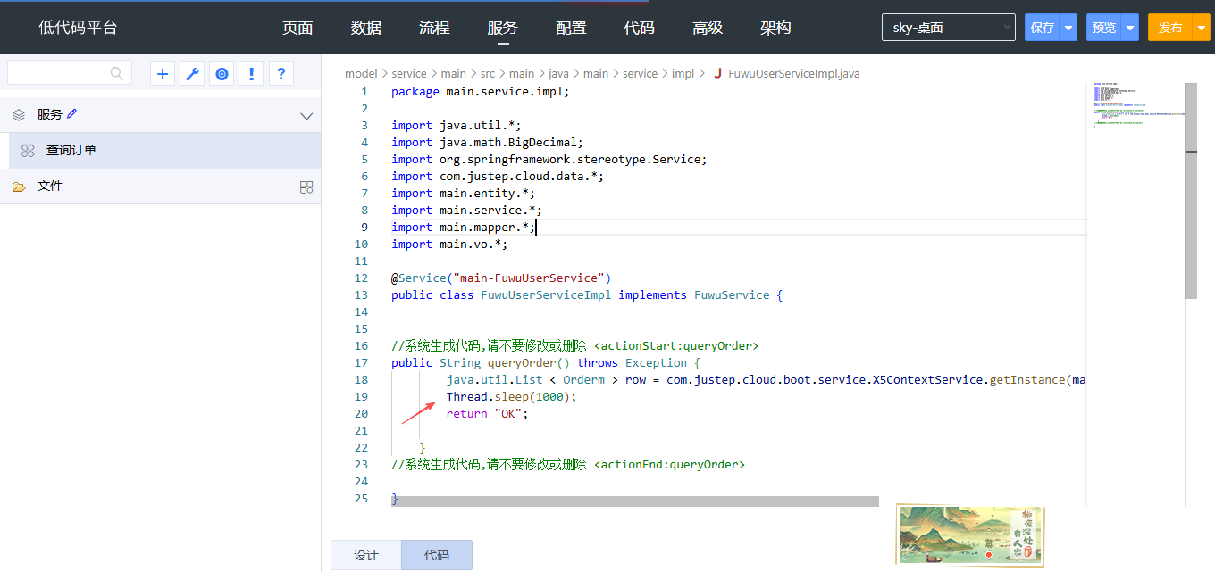The height and width of the screenshot is (572, 1215).
Task: Click the orange 发布 button
Action: pos(1170,28)
